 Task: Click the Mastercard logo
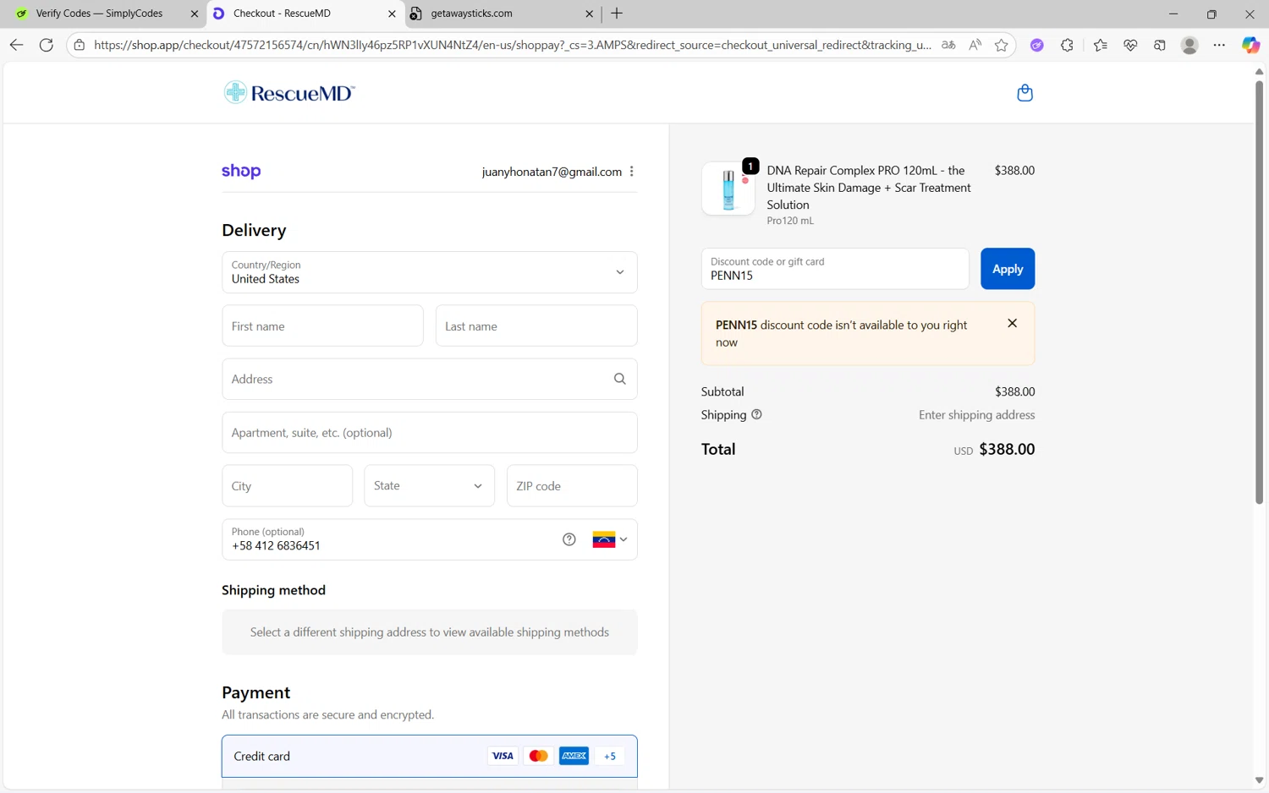click(x=538, y=756)
